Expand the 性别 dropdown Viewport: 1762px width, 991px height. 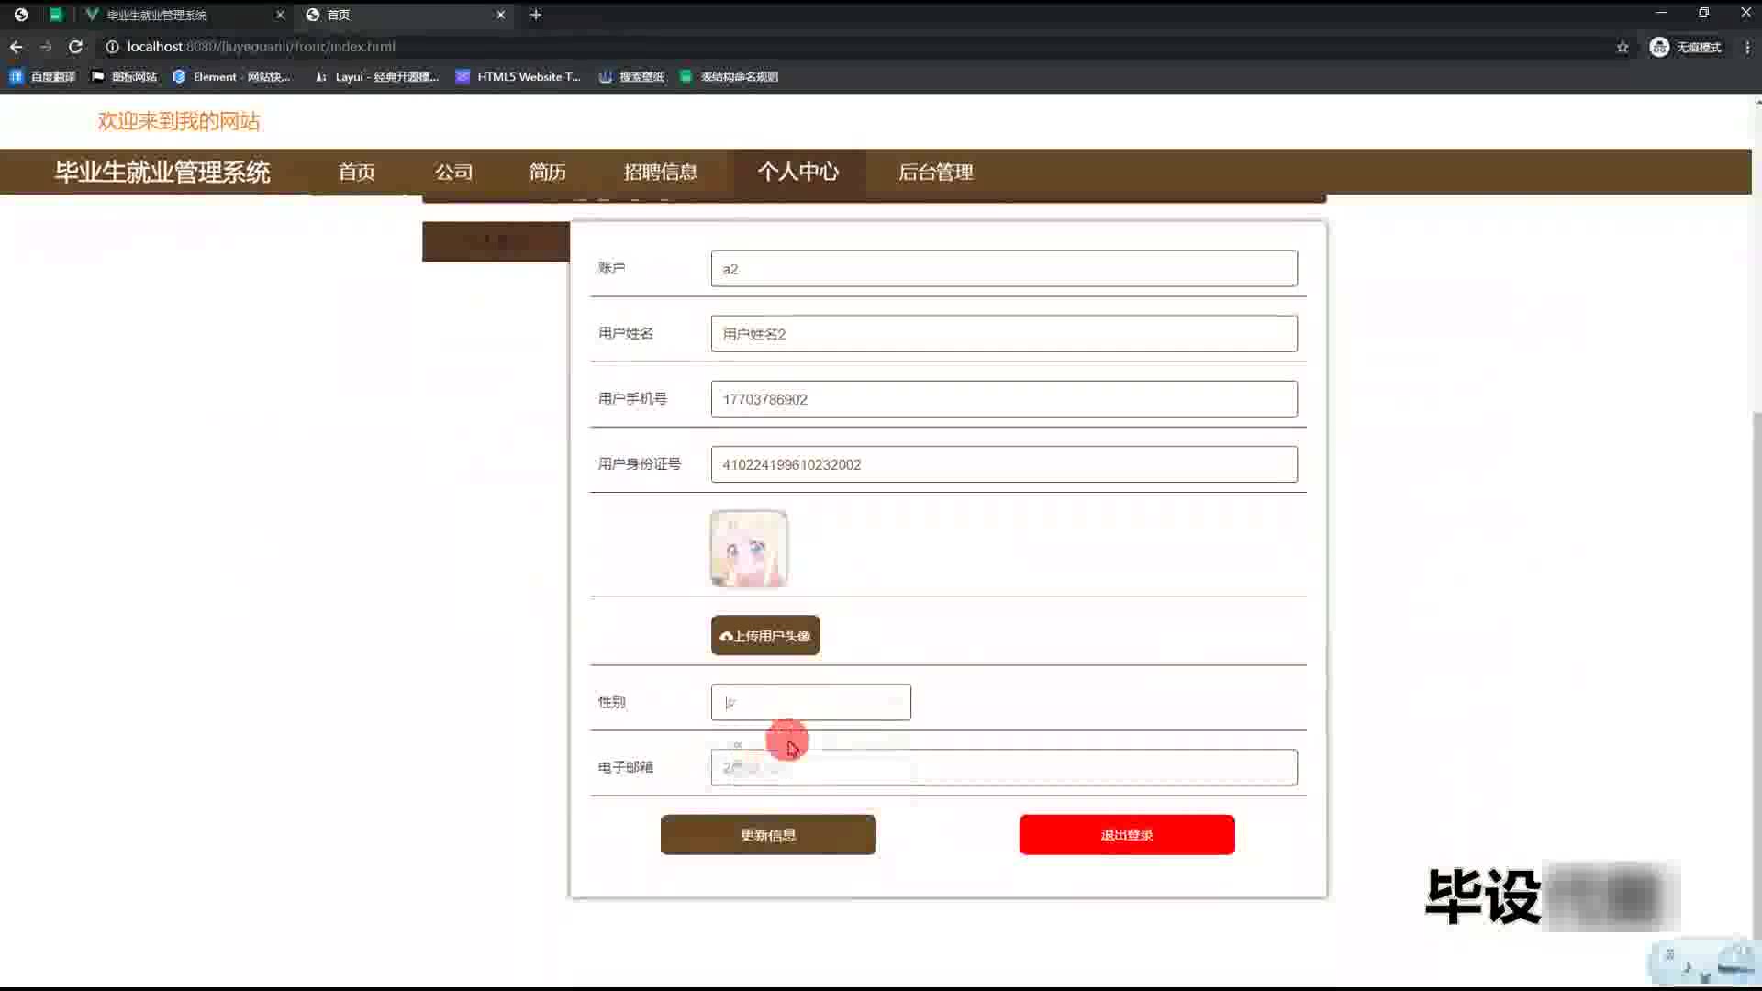click(810, 702)
